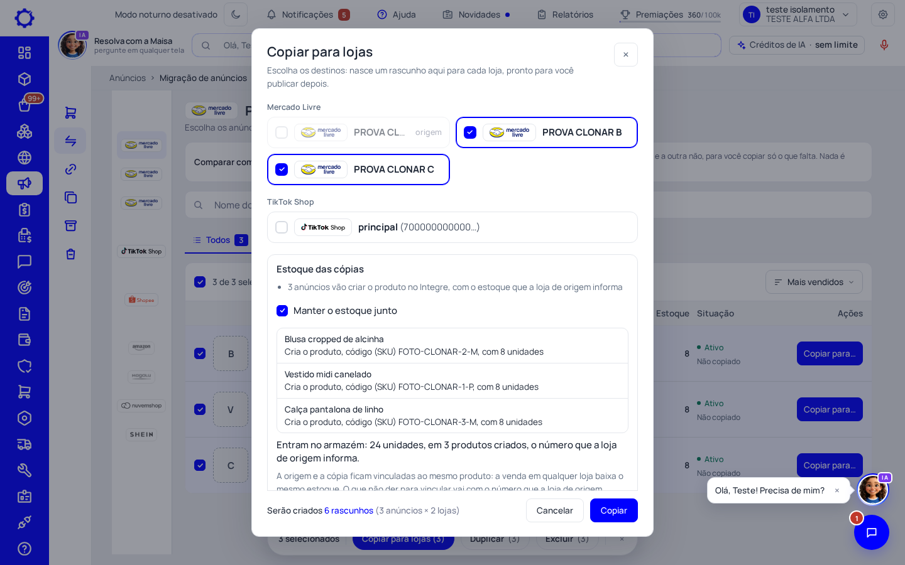Click Cancelar in the dialog

coord(555,510)
